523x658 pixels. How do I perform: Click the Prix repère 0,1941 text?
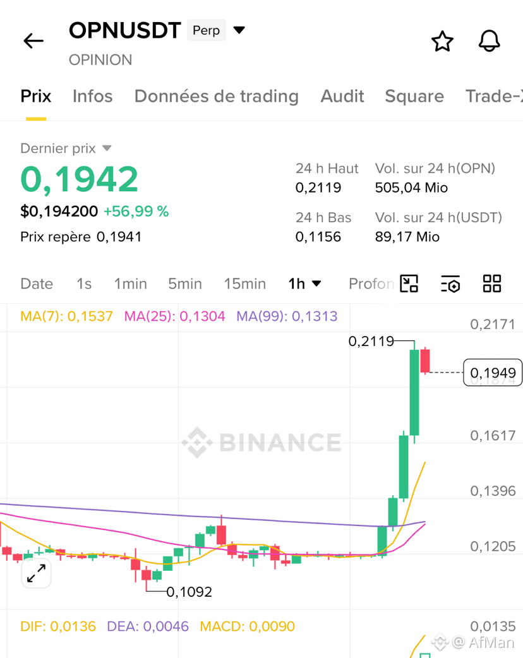click(81, 237)
